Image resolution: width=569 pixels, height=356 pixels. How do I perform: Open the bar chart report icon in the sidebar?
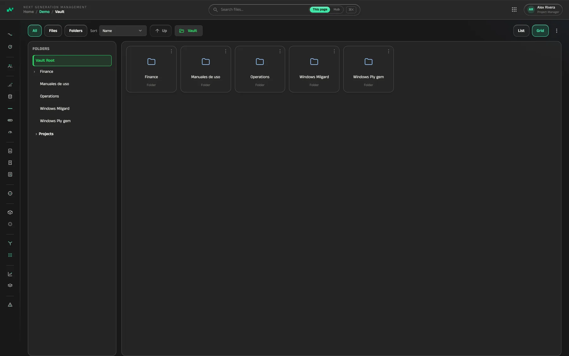pos(10,151)
